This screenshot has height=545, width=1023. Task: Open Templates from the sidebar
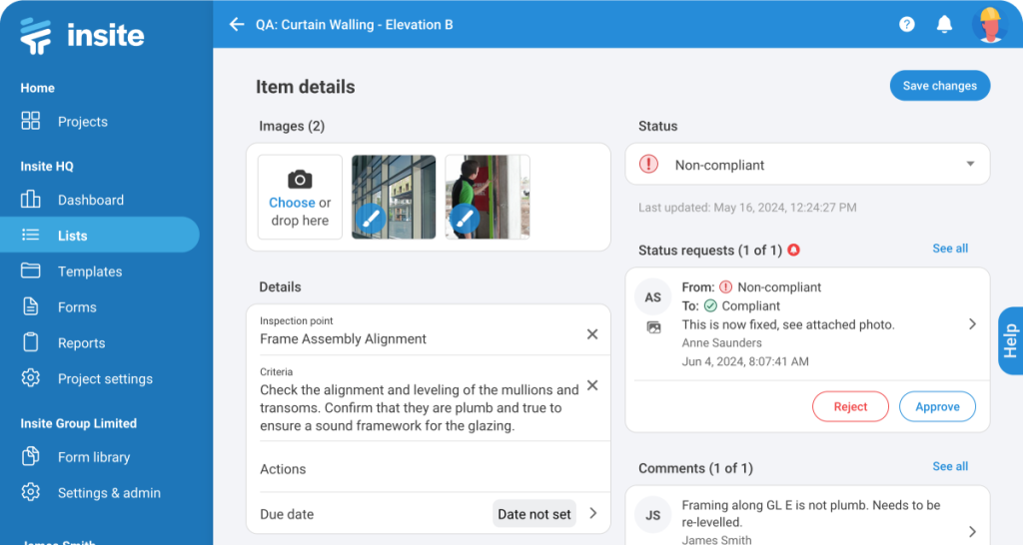pyautogui.click(x=90, y=272)
